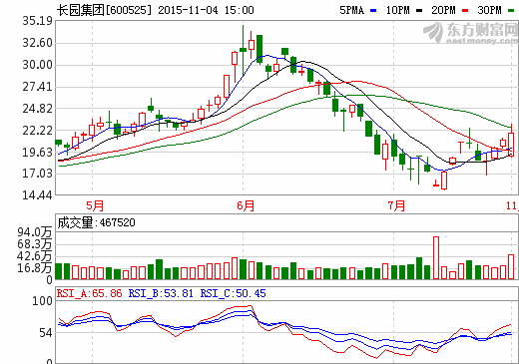Click the 54 label on RSI axis
The width and height of the screenshot is (519, 364).
pyautogui.click(x=46, y=333)
